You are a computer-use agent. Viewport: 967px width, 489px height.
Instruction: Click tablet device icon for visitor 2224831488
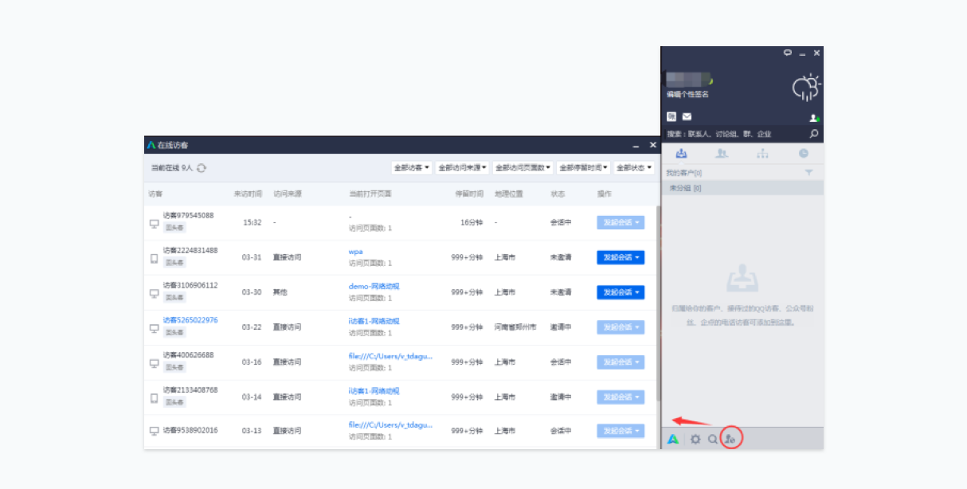(155, 258)
